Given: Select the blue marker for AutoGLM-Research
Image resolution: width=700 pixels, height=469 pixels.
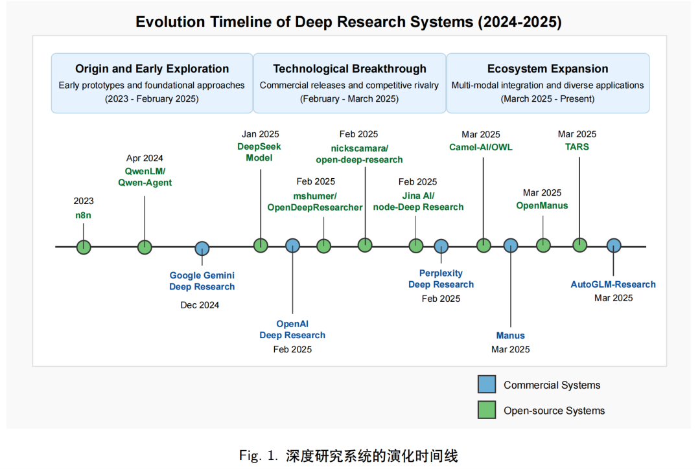Looking at the screenshot, I should 614,246.
